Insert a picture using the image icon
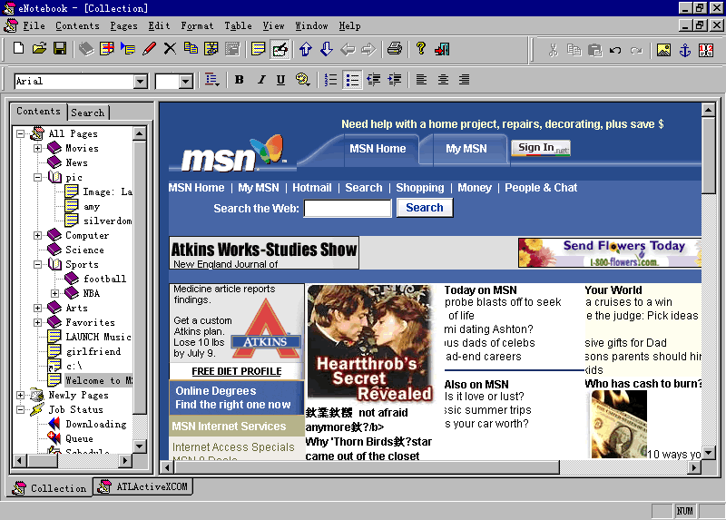Image resolution: width=726 pixels, height=520 pixels. pyautogui.click(x=663, y=50)
